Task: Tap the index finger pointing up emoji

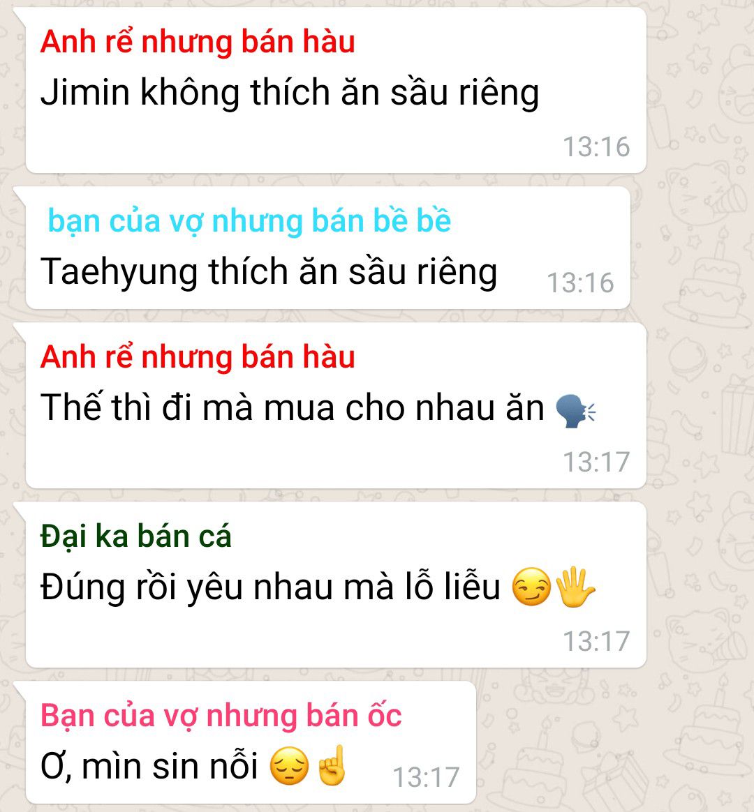Action: pos(332,765)
